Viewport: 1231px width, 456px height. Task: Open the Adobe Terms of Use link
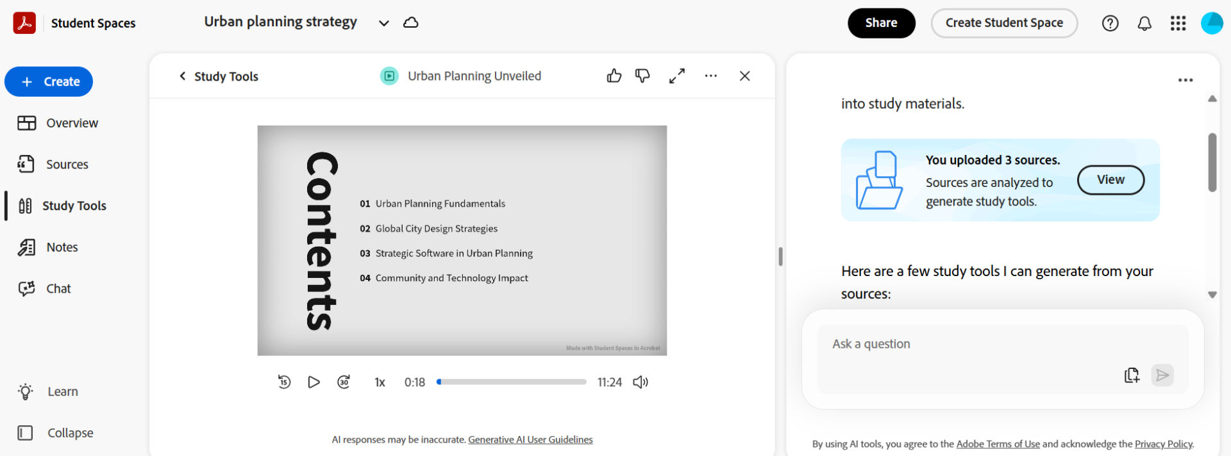pos(998,444)
